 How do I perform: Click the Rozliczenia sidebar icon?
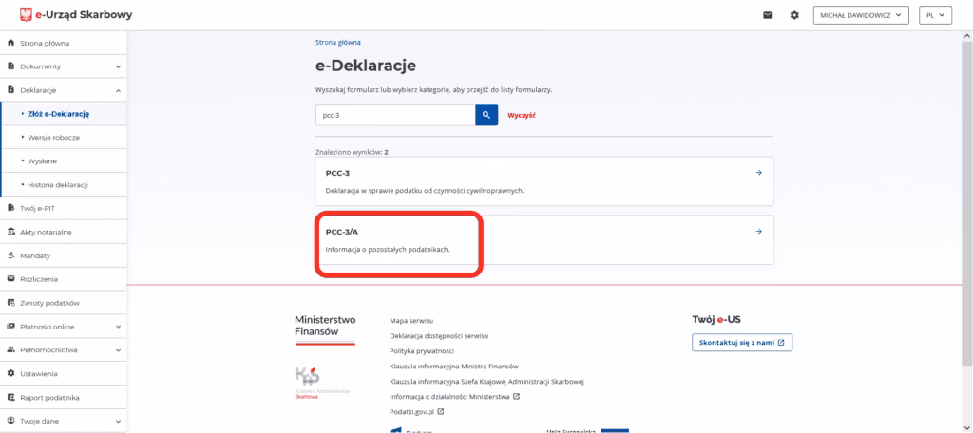(10, 278)
